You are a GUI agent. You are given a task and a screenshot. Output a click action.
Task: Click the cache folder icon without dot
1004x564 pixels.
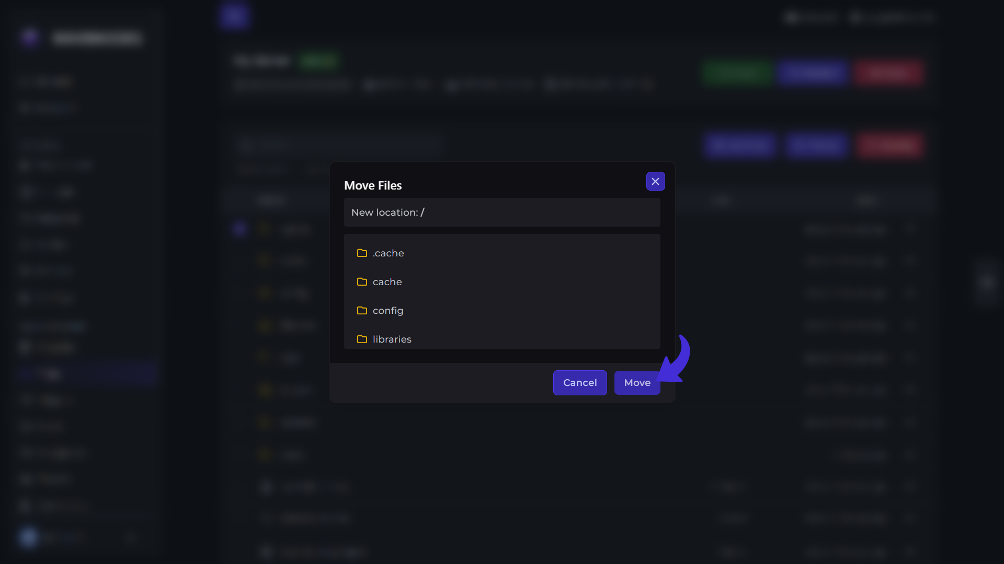coord(362,281)
